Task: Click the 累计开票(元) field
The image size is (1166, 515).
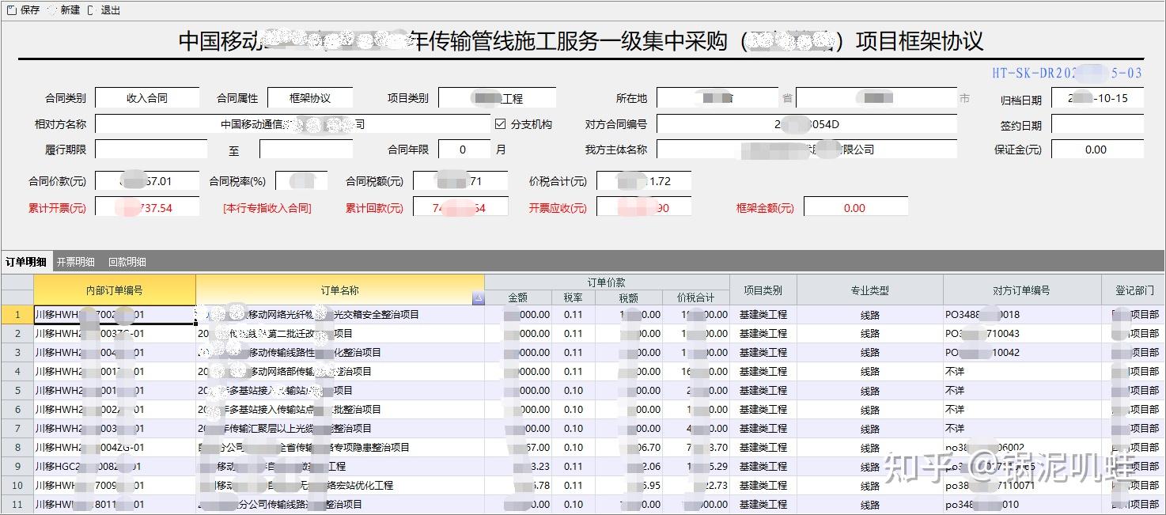Action: click(147, 208)
